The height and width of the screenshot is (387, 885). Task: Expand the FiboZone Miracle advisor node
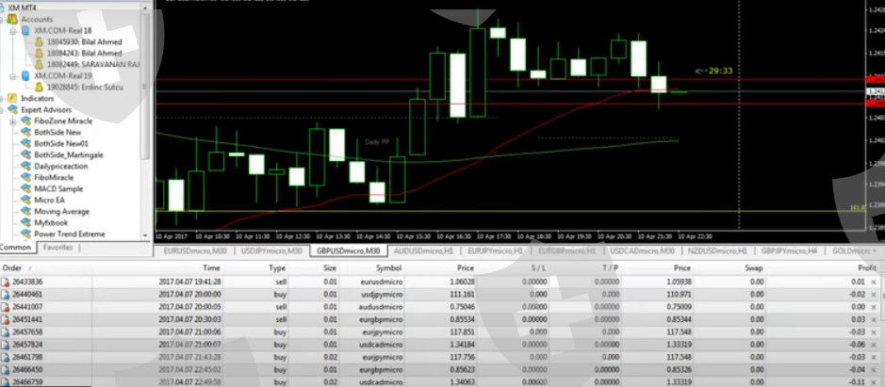(x=12, y=121)
